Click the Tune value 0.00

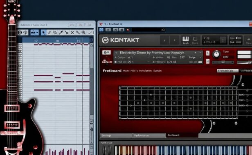point(226,57)
